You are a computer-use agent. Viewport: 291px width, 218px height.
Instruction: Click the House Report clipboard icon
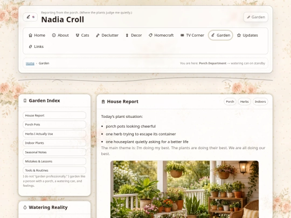[103, 102]
